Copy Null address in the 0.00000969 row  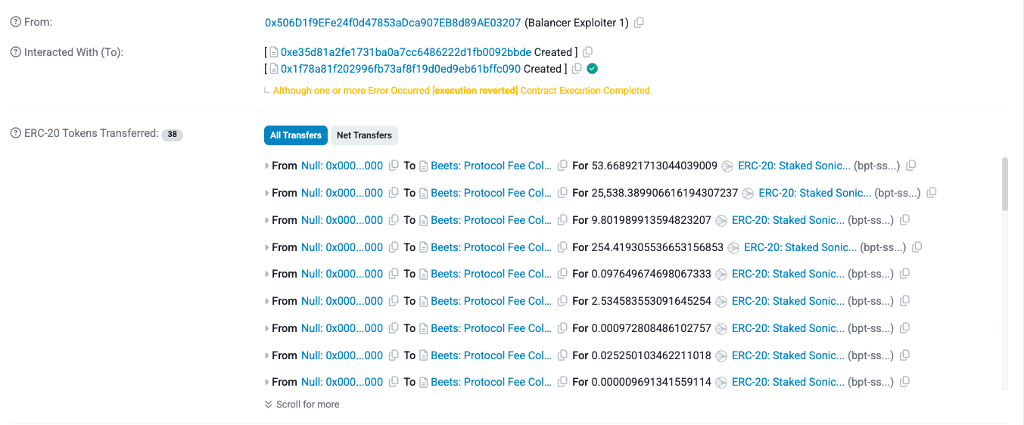(394, 382)
